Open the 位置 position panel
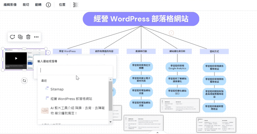Viewport: 257px width, 134px height. tap(62, 5)
